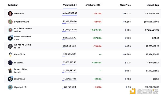Viewport: 161px width, 97px height.
Task: Open the Otherdeed verified avatar icon
Action: click(10, 79)
